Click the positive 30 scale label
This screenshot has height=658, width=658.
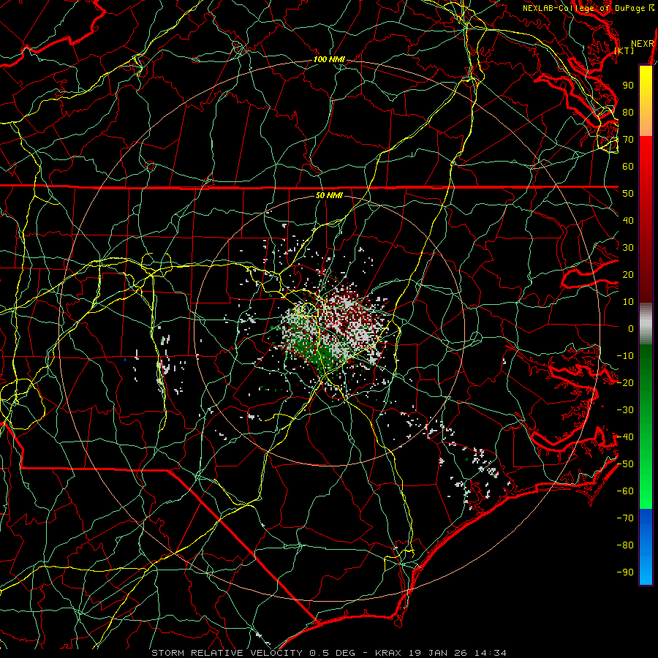pos(628,248)
